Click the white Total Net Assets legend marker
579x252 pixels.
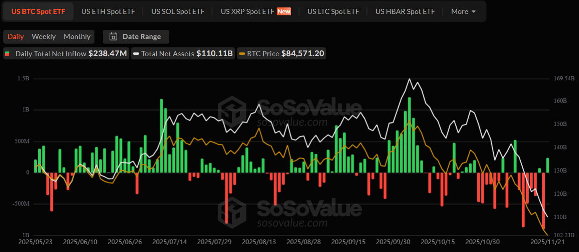point(136,54)
